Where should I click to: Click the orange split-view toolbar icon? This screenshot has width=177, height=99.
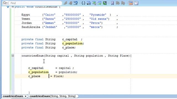[131, 3]
